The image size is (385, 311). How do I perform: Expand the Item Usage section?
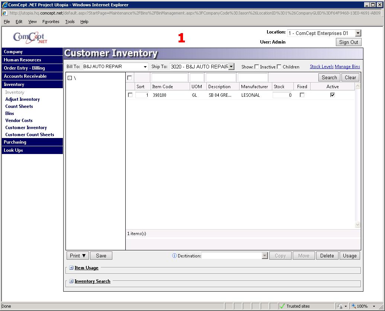[x=71, y=268]
